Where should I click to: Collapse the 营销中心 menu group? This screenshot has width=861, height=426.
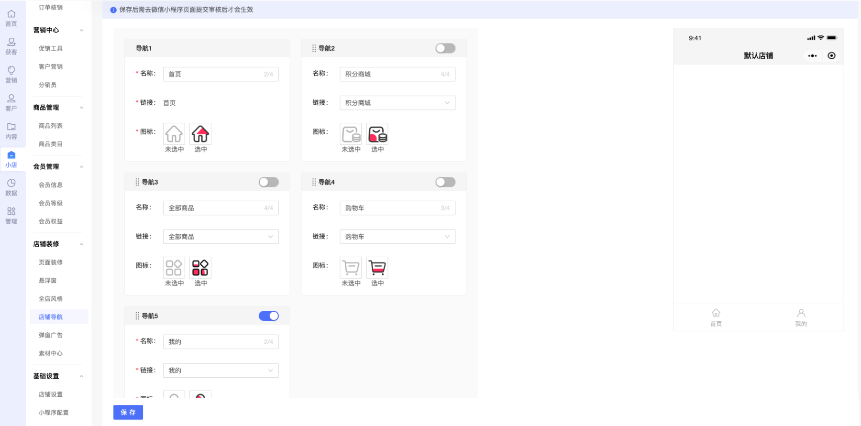[x=81, y=30]
